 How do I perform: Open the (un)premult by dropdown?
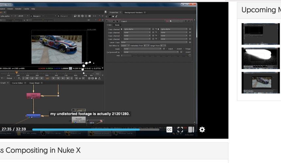(x=151, y=52)
